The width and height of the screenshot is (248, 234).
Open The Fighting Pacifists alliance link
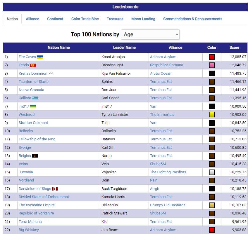click(x=168, y=172)
